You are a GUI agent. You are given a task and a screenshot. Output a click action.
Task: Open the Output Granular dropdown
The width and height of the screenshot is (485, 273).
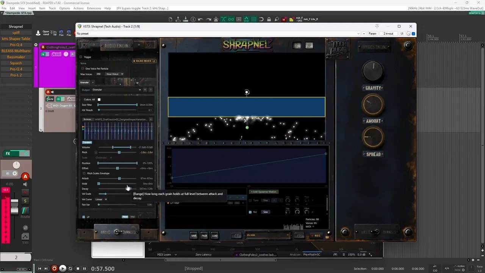click(x=116, y=90)
